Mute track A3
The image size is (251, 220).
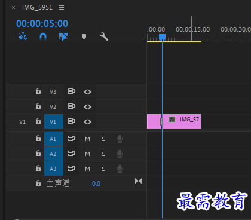tap(87, 169)
